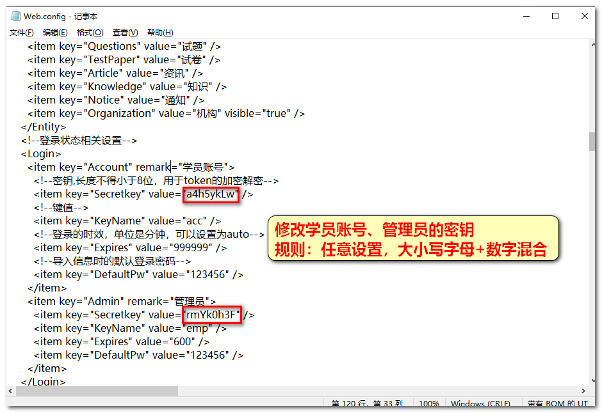Image resolution: width=602 pixels, height=413 pixels.
Task: Place cursor in Secretkey value a4h5ykLw
Action: [211, 194]
